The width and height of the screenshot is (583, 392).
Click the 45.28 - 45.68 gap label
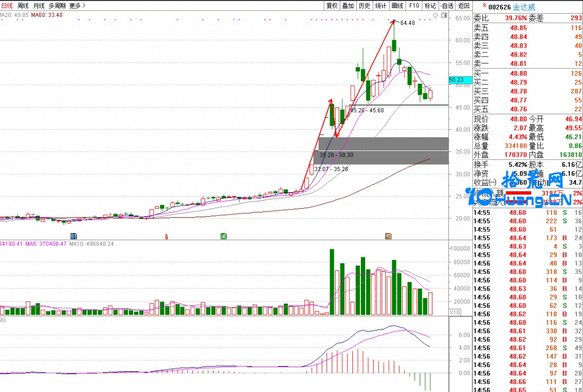point(367,110)
